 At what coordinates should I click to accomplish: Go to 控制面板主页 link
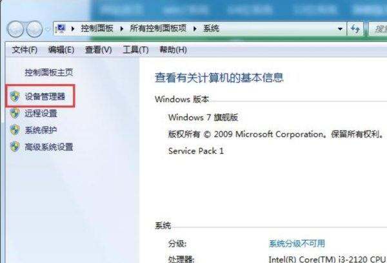pyautogui.click(x=49, y=72)
